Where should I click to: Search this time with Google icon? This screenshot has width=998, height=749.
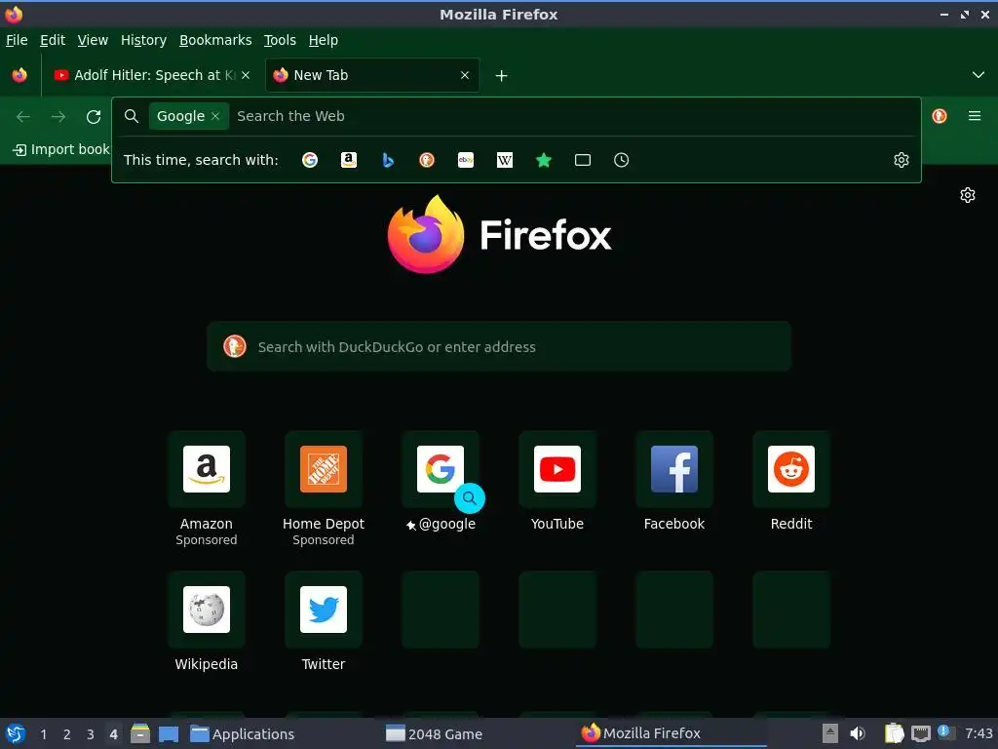(x=310, y=160)
